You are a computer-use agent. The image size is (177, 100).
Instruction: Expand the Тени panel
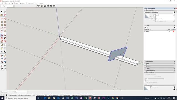(160, 65)
